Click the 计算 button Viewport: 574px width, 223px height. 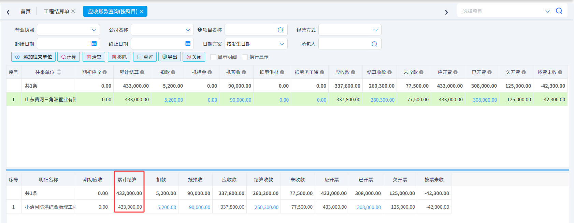pyautogui.click(x=69, y=57)
